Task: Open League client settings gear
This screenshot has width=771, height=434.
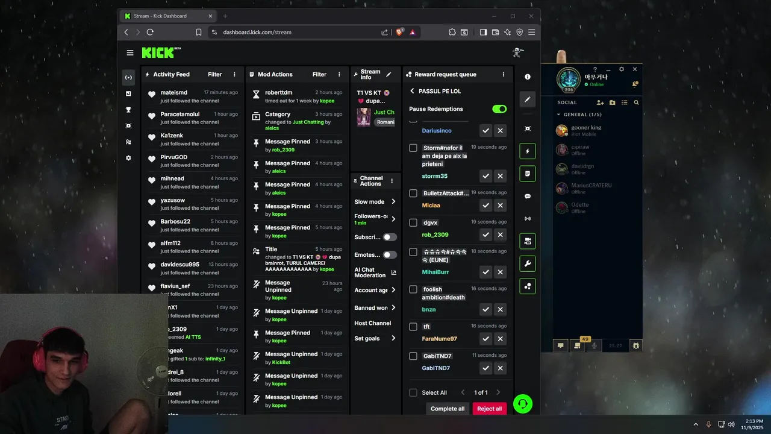Action: (622, 69)
